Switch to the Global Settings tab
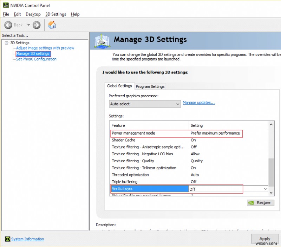The height and width of the screenshot is (247, 281). (119, 86)
